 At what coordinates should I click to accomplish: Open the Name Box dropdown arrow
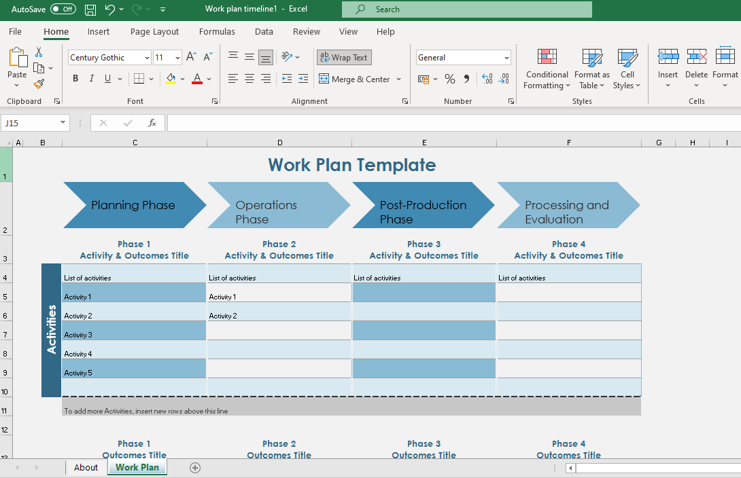pos(63,123)
